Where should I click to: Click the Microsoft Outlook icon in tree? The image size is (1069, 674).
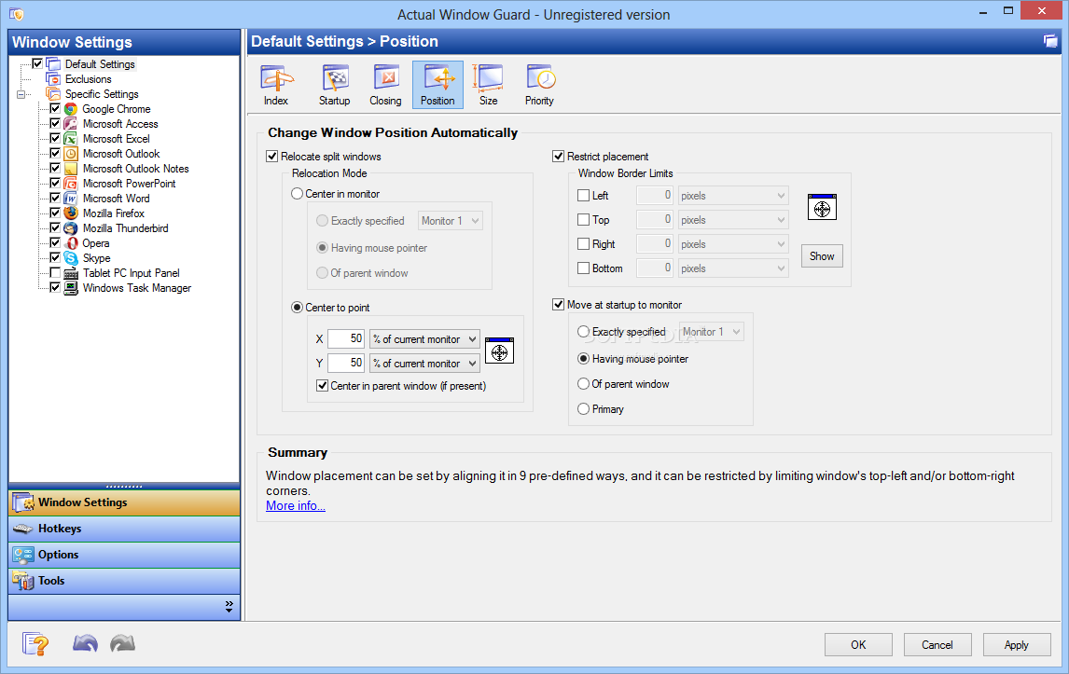coord(71,154)
